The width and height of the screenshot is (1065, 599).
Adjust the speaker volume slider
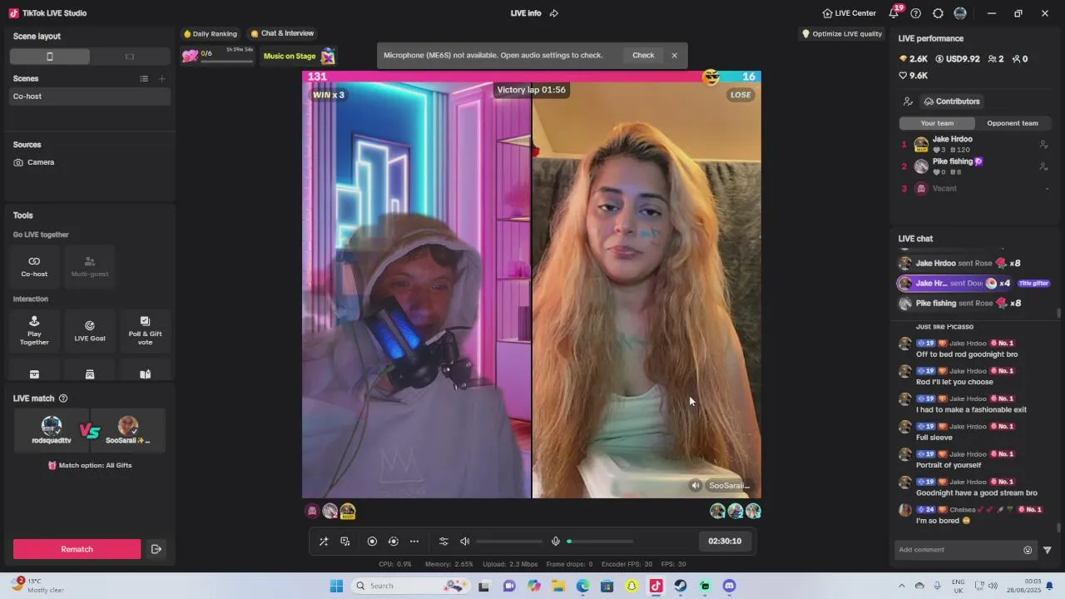click(509, 542)
